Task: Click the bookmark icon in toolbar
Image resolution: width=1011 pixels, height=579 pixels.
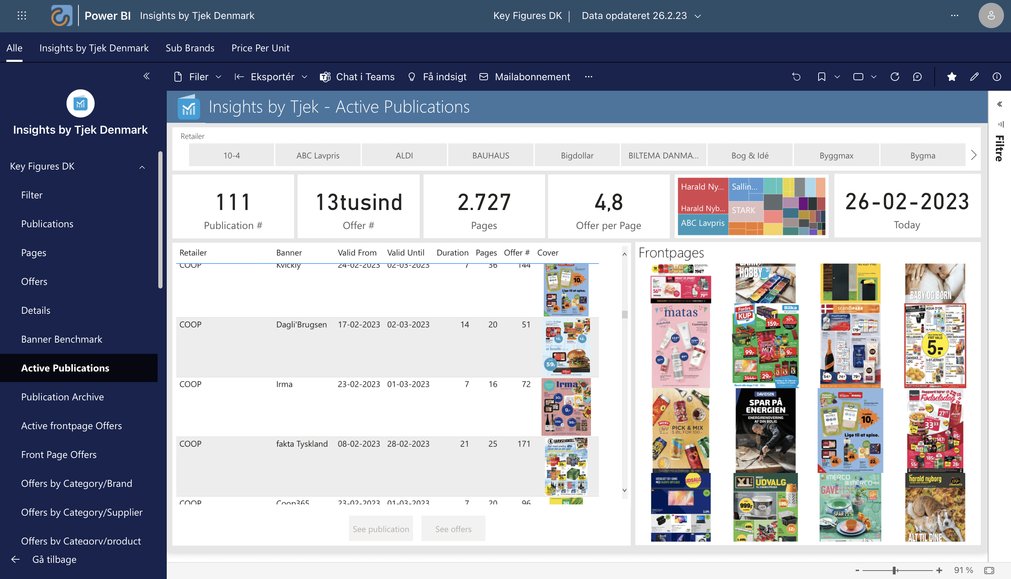Action: pos(821,77)
